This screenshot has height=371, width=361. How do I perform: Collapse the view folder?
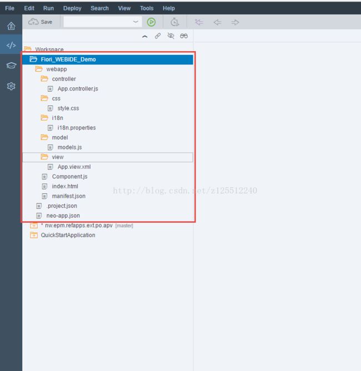point(44,157)
